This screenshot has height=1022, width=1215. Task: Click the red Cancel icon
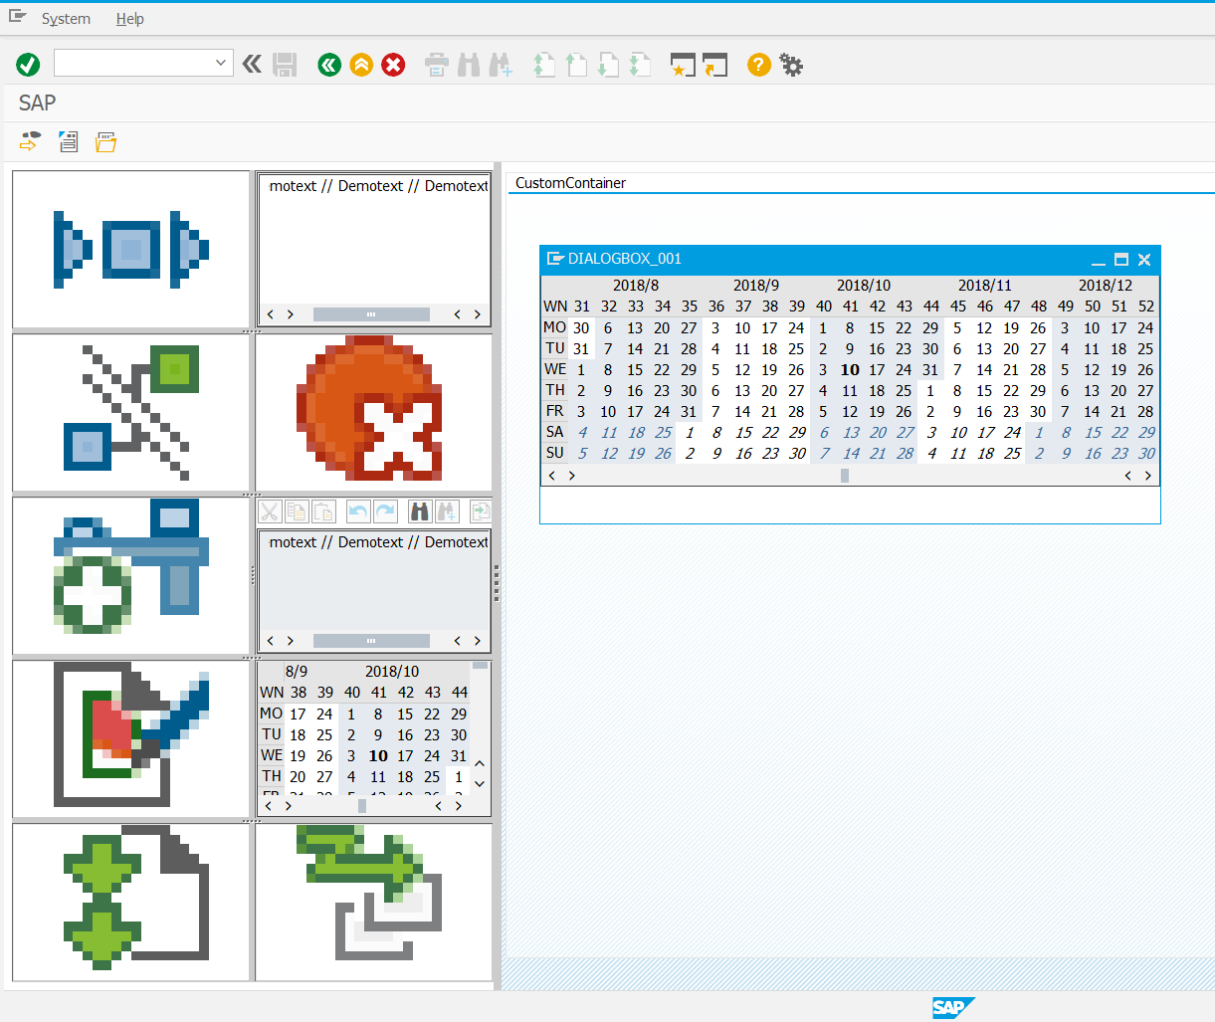click(x=394, y=65)
